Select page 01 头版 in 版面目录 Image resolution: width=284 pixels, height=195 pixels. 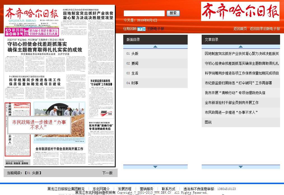(x=132, y=54)
